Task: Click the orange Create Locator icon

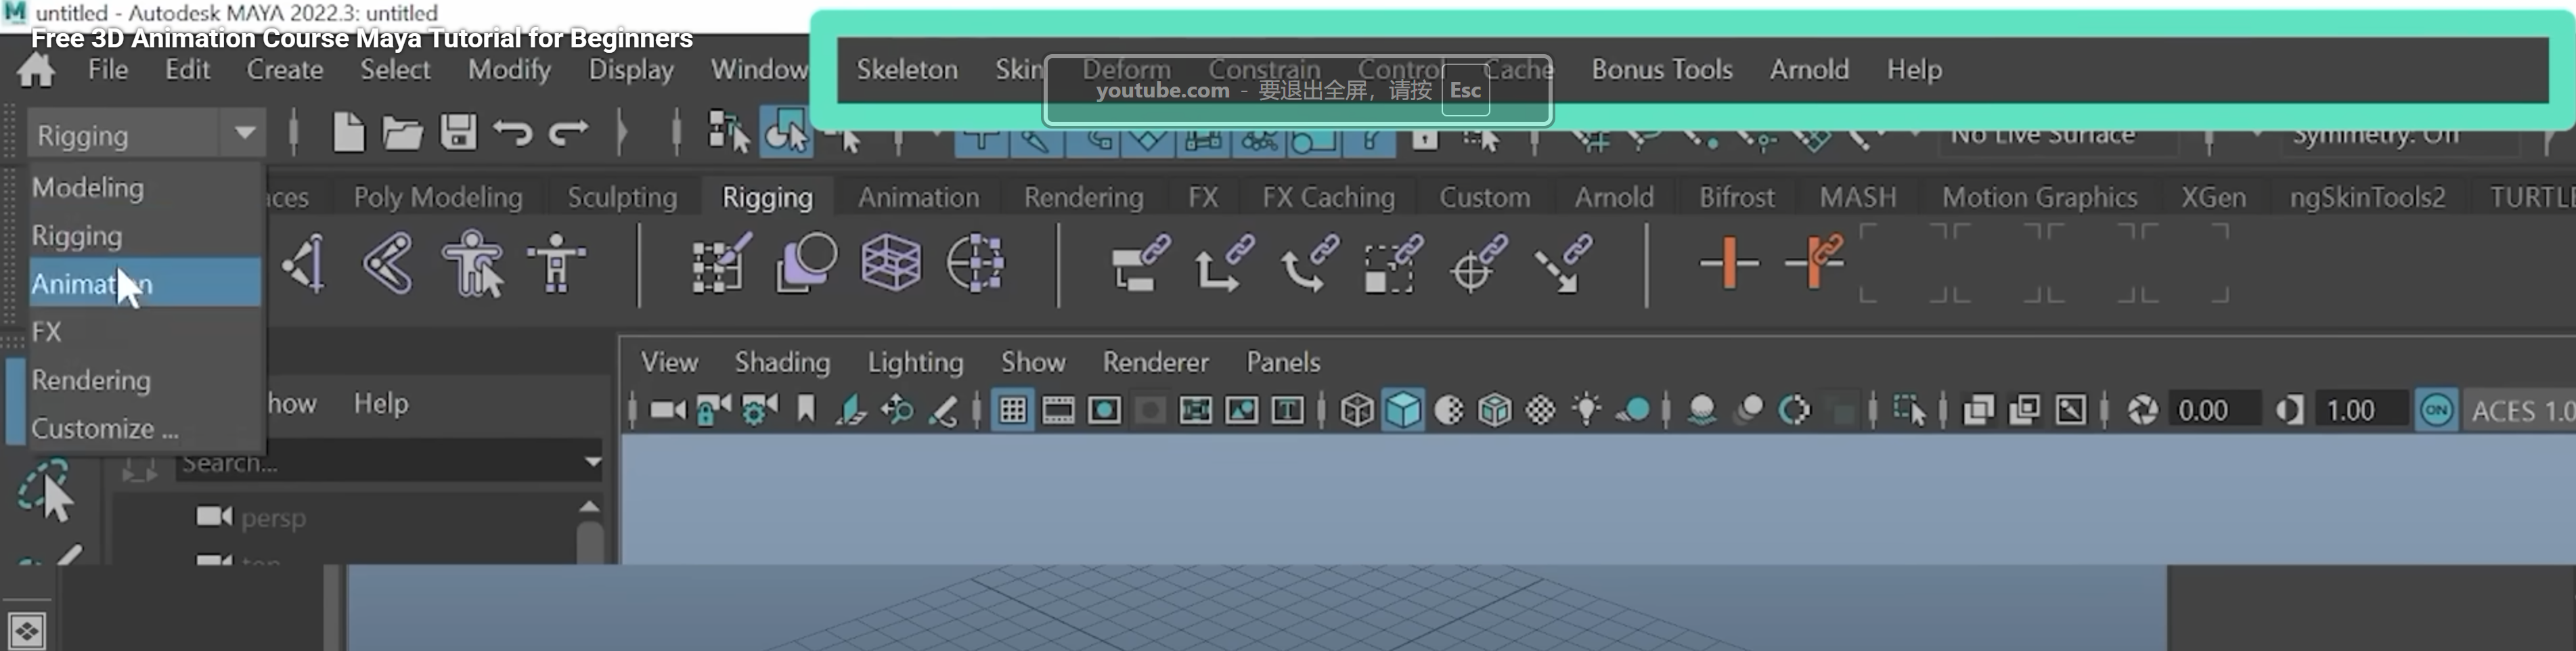Action: coord(1729,264)
